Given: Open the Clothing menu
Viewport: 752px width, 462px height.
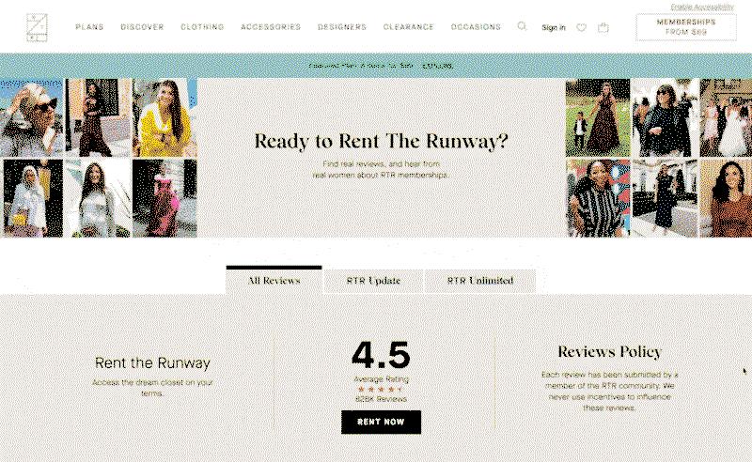Looking at the screenshot, I should (x=202, y=27).
